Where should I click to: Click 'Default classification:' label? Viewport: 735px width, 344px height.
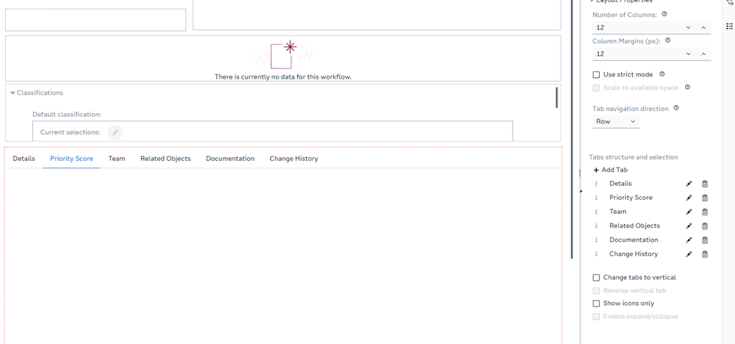pyautogui.click(x=67, y=114)
